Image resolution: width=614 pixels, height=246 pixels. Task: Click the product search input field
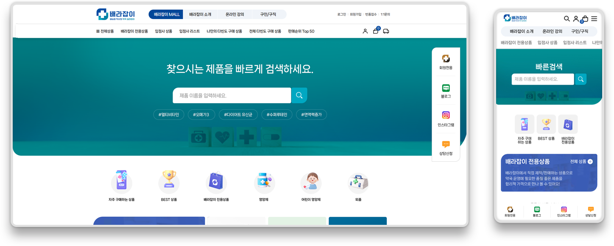(x=231, y=95)
